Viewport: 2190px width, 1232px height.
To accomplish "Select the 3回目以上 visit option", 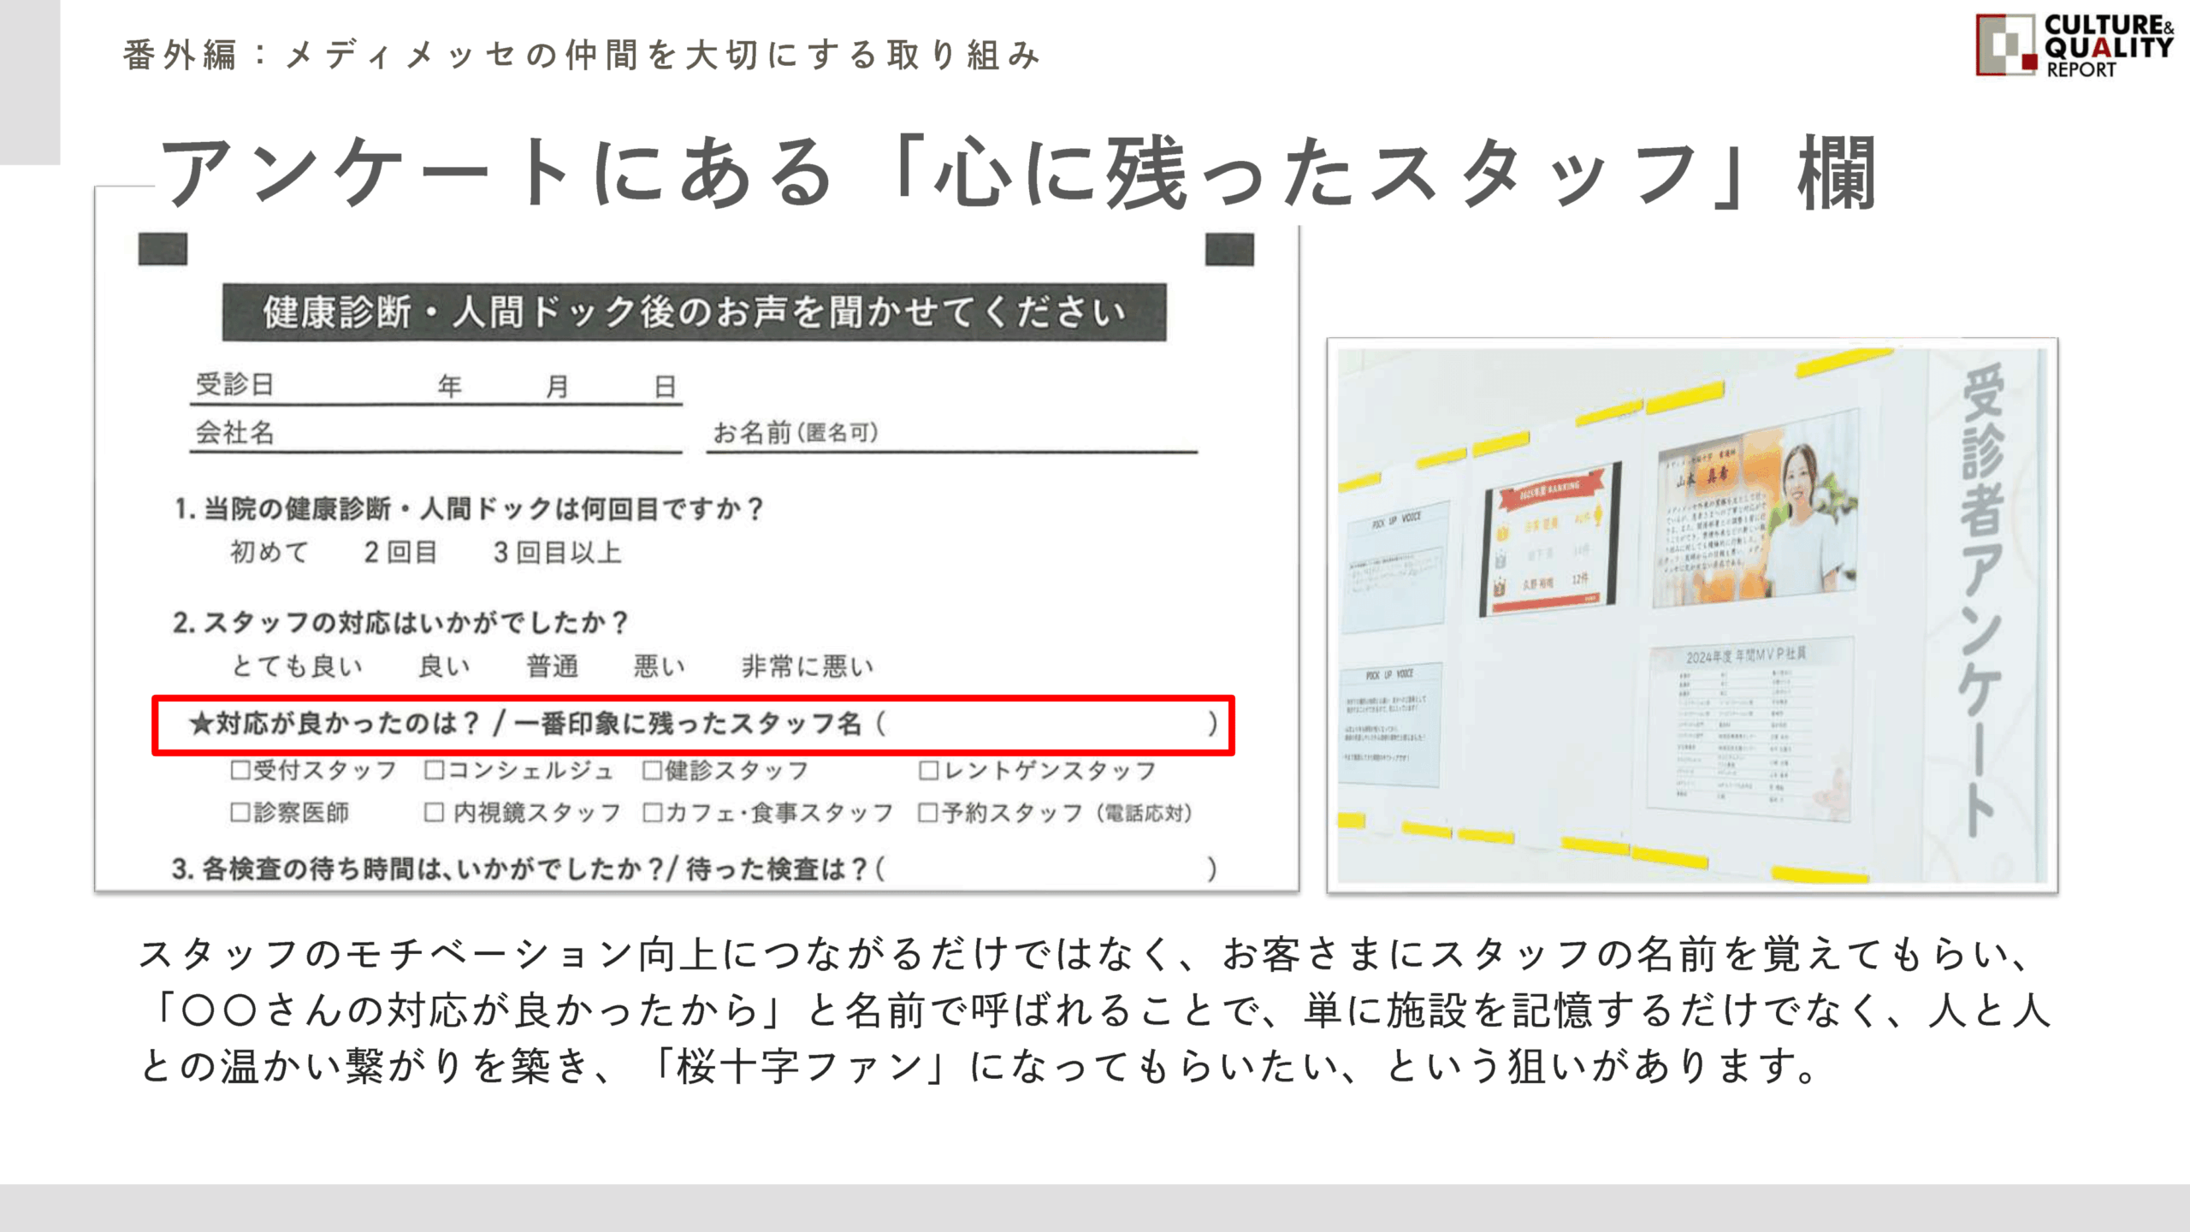I will pyautogui.click(x=557, y=552).
